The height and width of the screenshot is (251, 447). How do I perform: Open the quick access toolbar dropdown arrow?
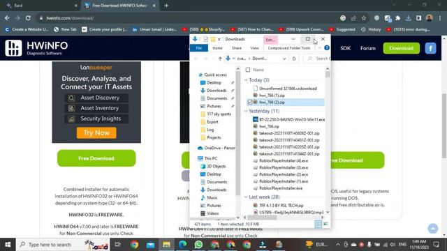(219, 39)
